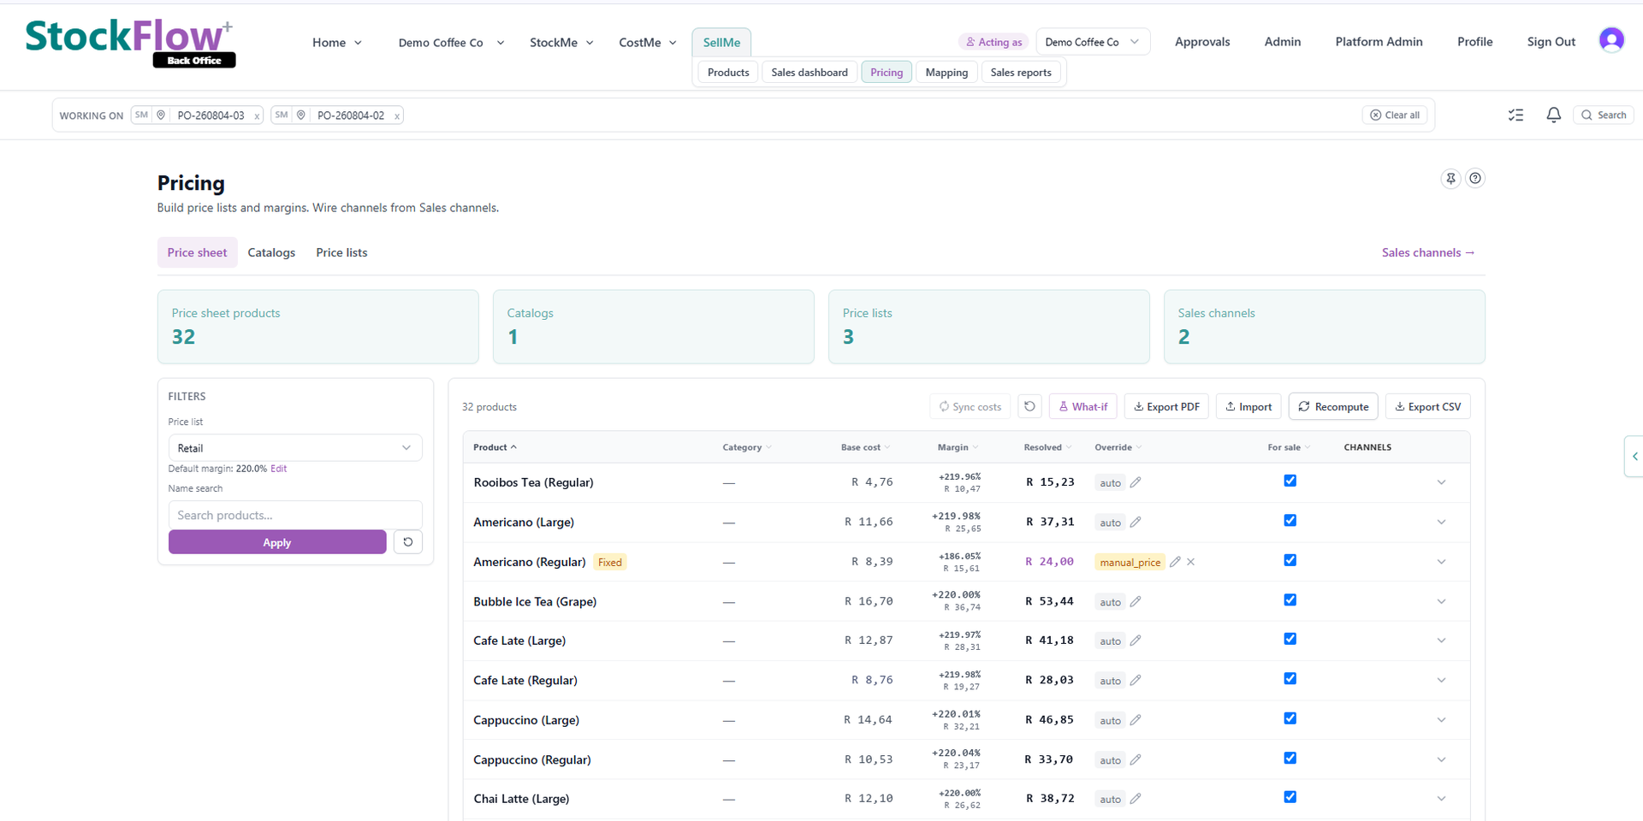Open the notifications bell
Screen dimensions: 1643x821
point(1553,115)
